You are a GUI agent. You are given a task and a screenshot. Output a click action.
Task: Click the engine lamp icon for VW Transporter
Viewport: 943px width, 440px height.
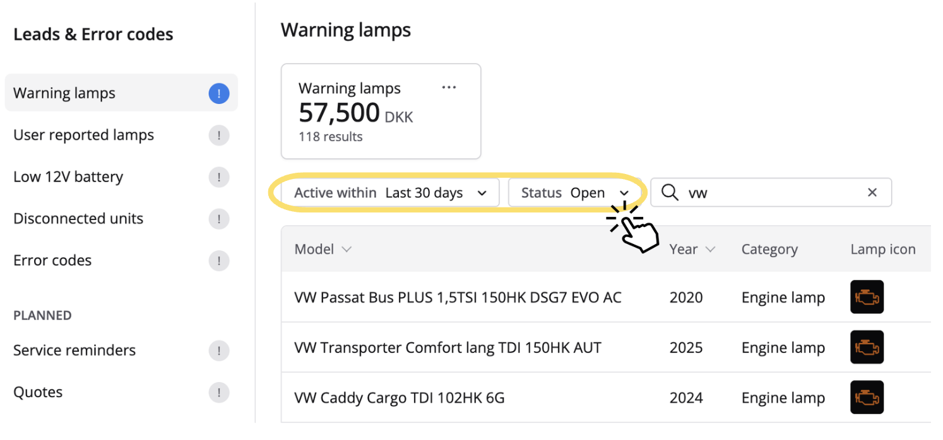867,347
